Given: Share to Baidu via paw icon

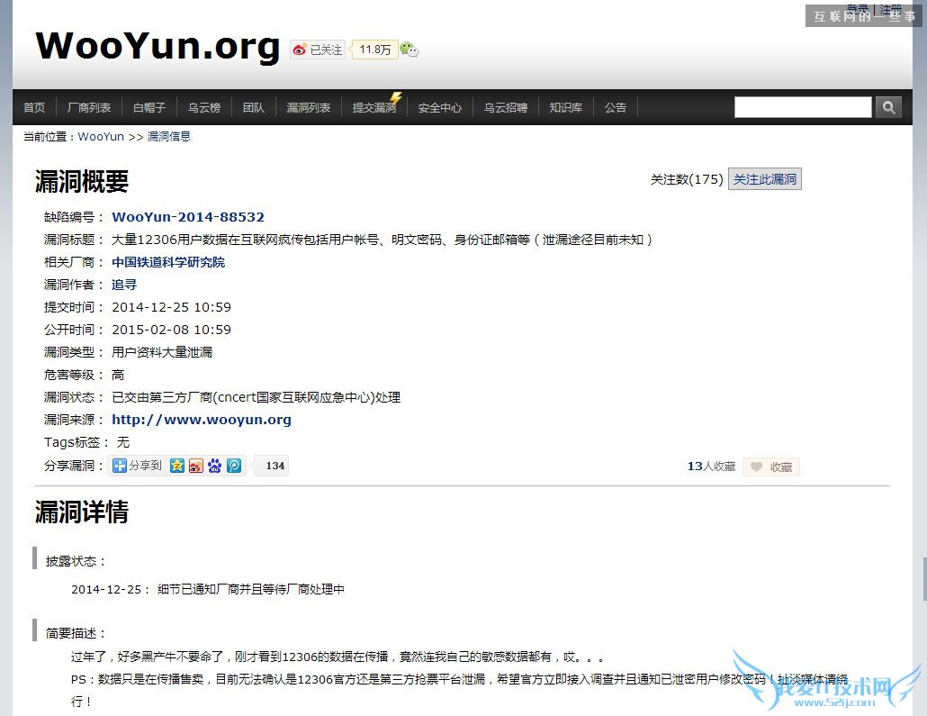Looking at the screenshot, I should [214, 466].
